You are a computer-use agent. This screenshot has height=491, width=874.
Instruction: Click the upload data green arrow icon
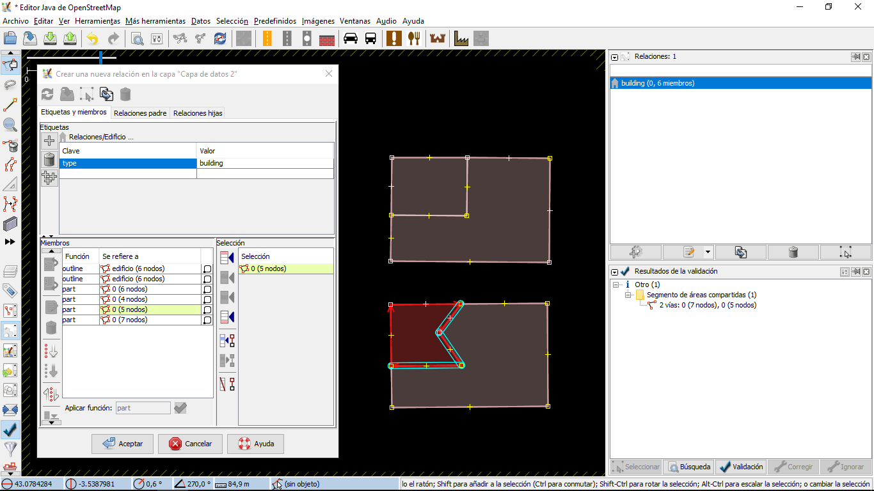[x=70, y=39]
